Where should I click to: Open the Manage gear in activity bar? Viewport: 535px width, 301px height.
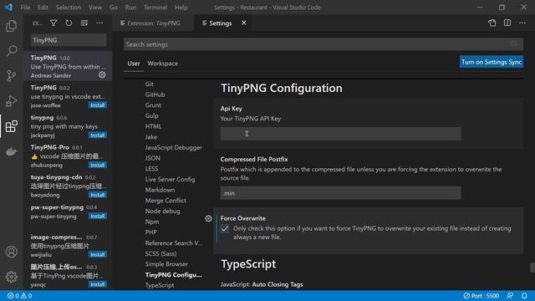(x=11, y=277)
